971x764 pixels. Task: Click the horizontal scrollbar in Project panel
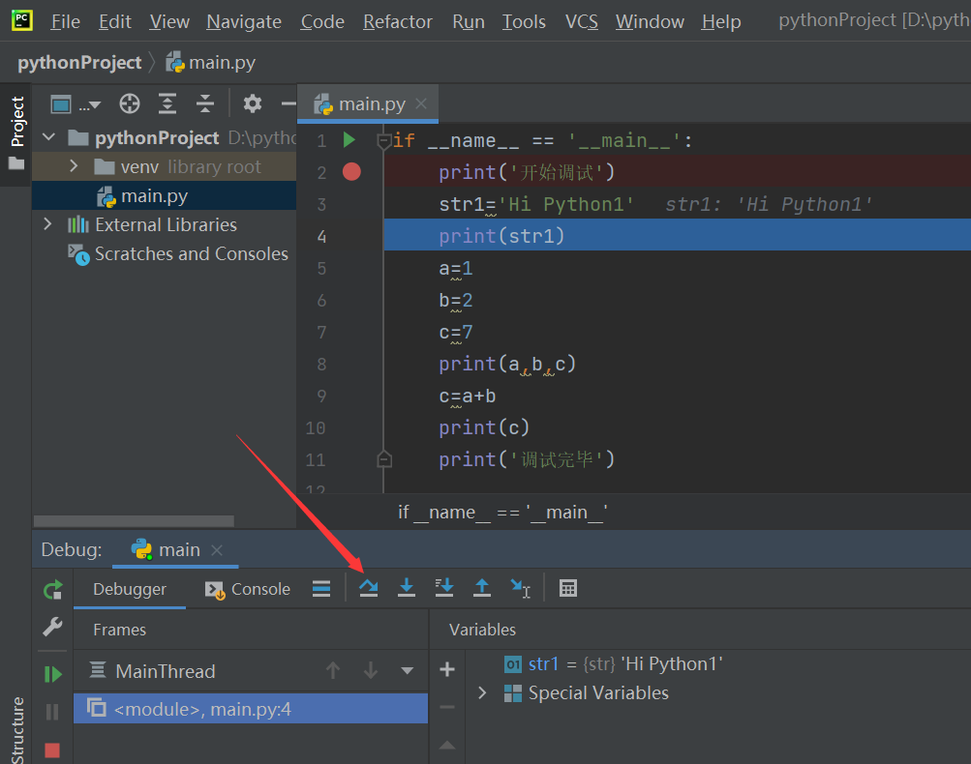pos(134,521)
